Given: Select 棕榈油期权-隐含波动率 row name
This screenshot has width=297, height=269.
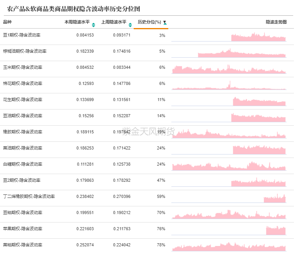Looking at the screenshot, I should (x=25, y=51).
